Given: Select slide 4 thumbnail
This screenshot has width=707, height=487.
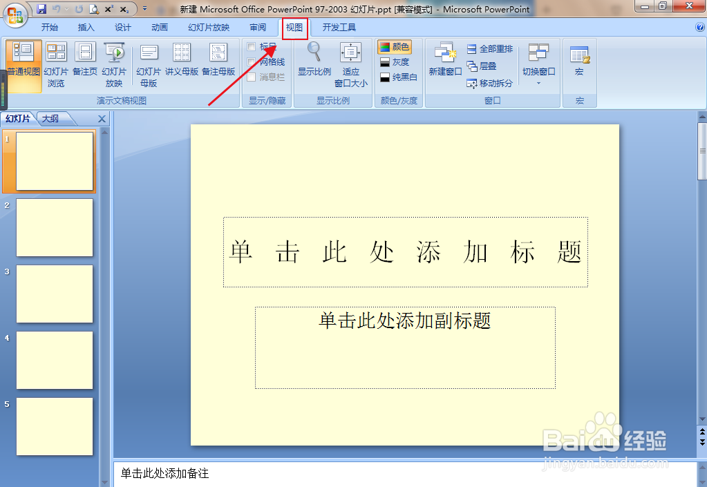Looking at the screenshot, I should click(x=55, y=360).
